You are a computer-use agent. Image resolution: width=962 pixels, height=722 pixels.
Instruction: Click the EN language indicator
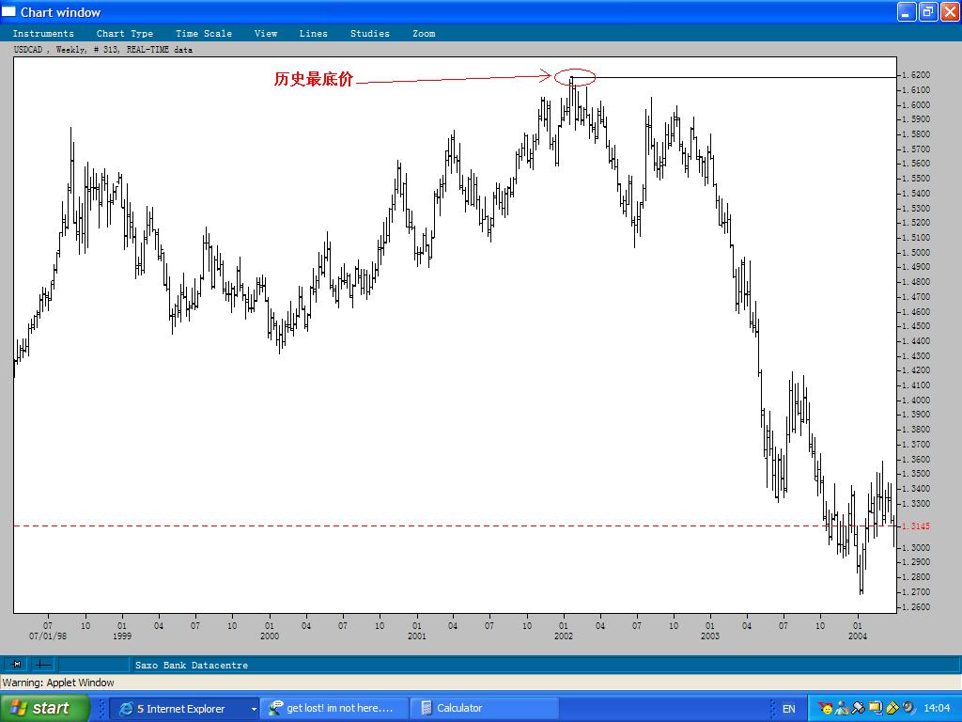pyautogui.click(x=789, y=709)
